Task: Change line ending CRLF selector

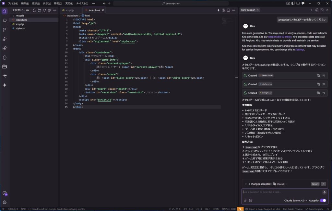Action: [x=207, y=209]
